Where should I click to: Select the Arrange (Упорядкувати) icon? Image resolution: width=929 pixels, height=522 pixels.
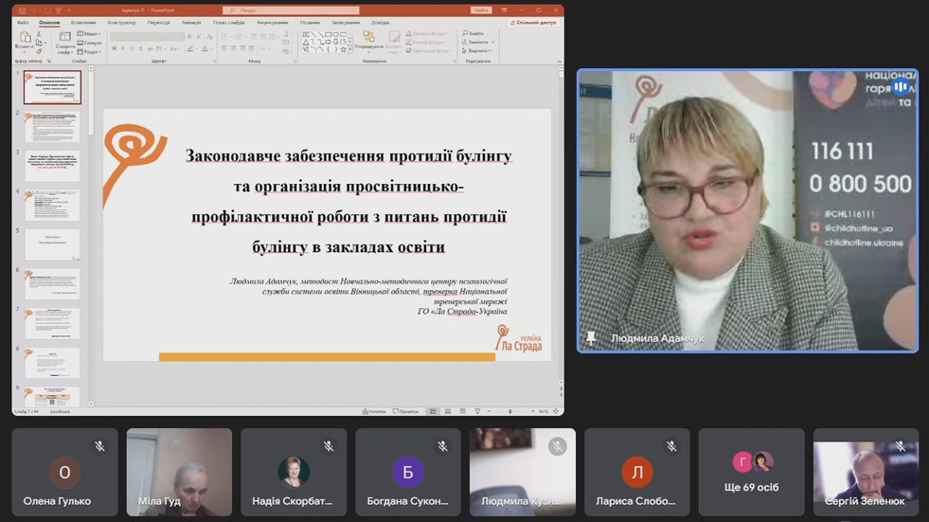point(369,37)
